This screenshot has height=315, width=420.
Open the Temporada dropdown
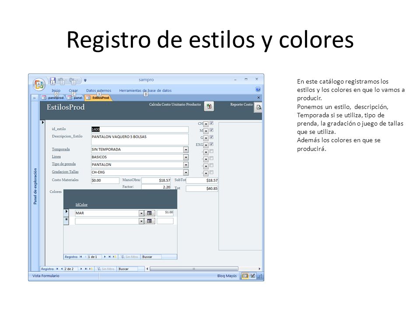point(186,150)
